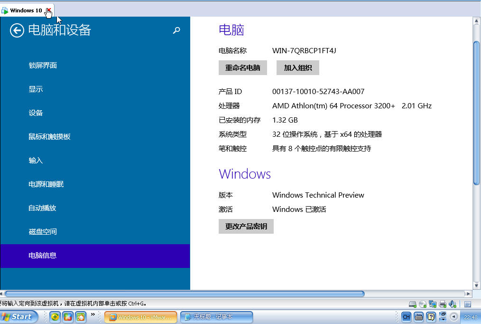Click language bar help icon
The image size is (481, 324).
[x=431, y=316]
